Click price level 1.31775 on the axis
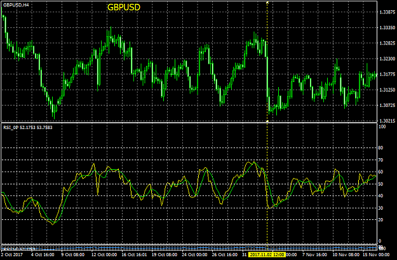Image resolution: width=397 pixels, height=260 pixels. (387, 74)
